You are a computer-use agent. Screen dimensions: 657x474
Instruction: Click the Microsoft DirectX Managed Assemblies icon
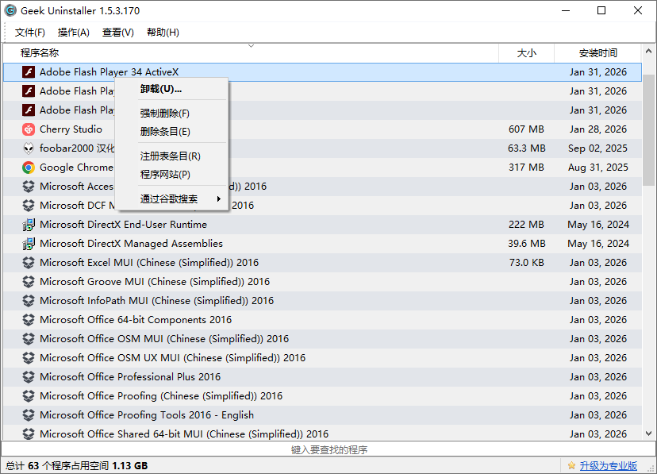(x=27, y=243)
